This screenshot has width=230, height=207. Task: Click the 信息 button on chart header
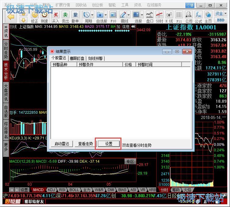tap(126, 27)
